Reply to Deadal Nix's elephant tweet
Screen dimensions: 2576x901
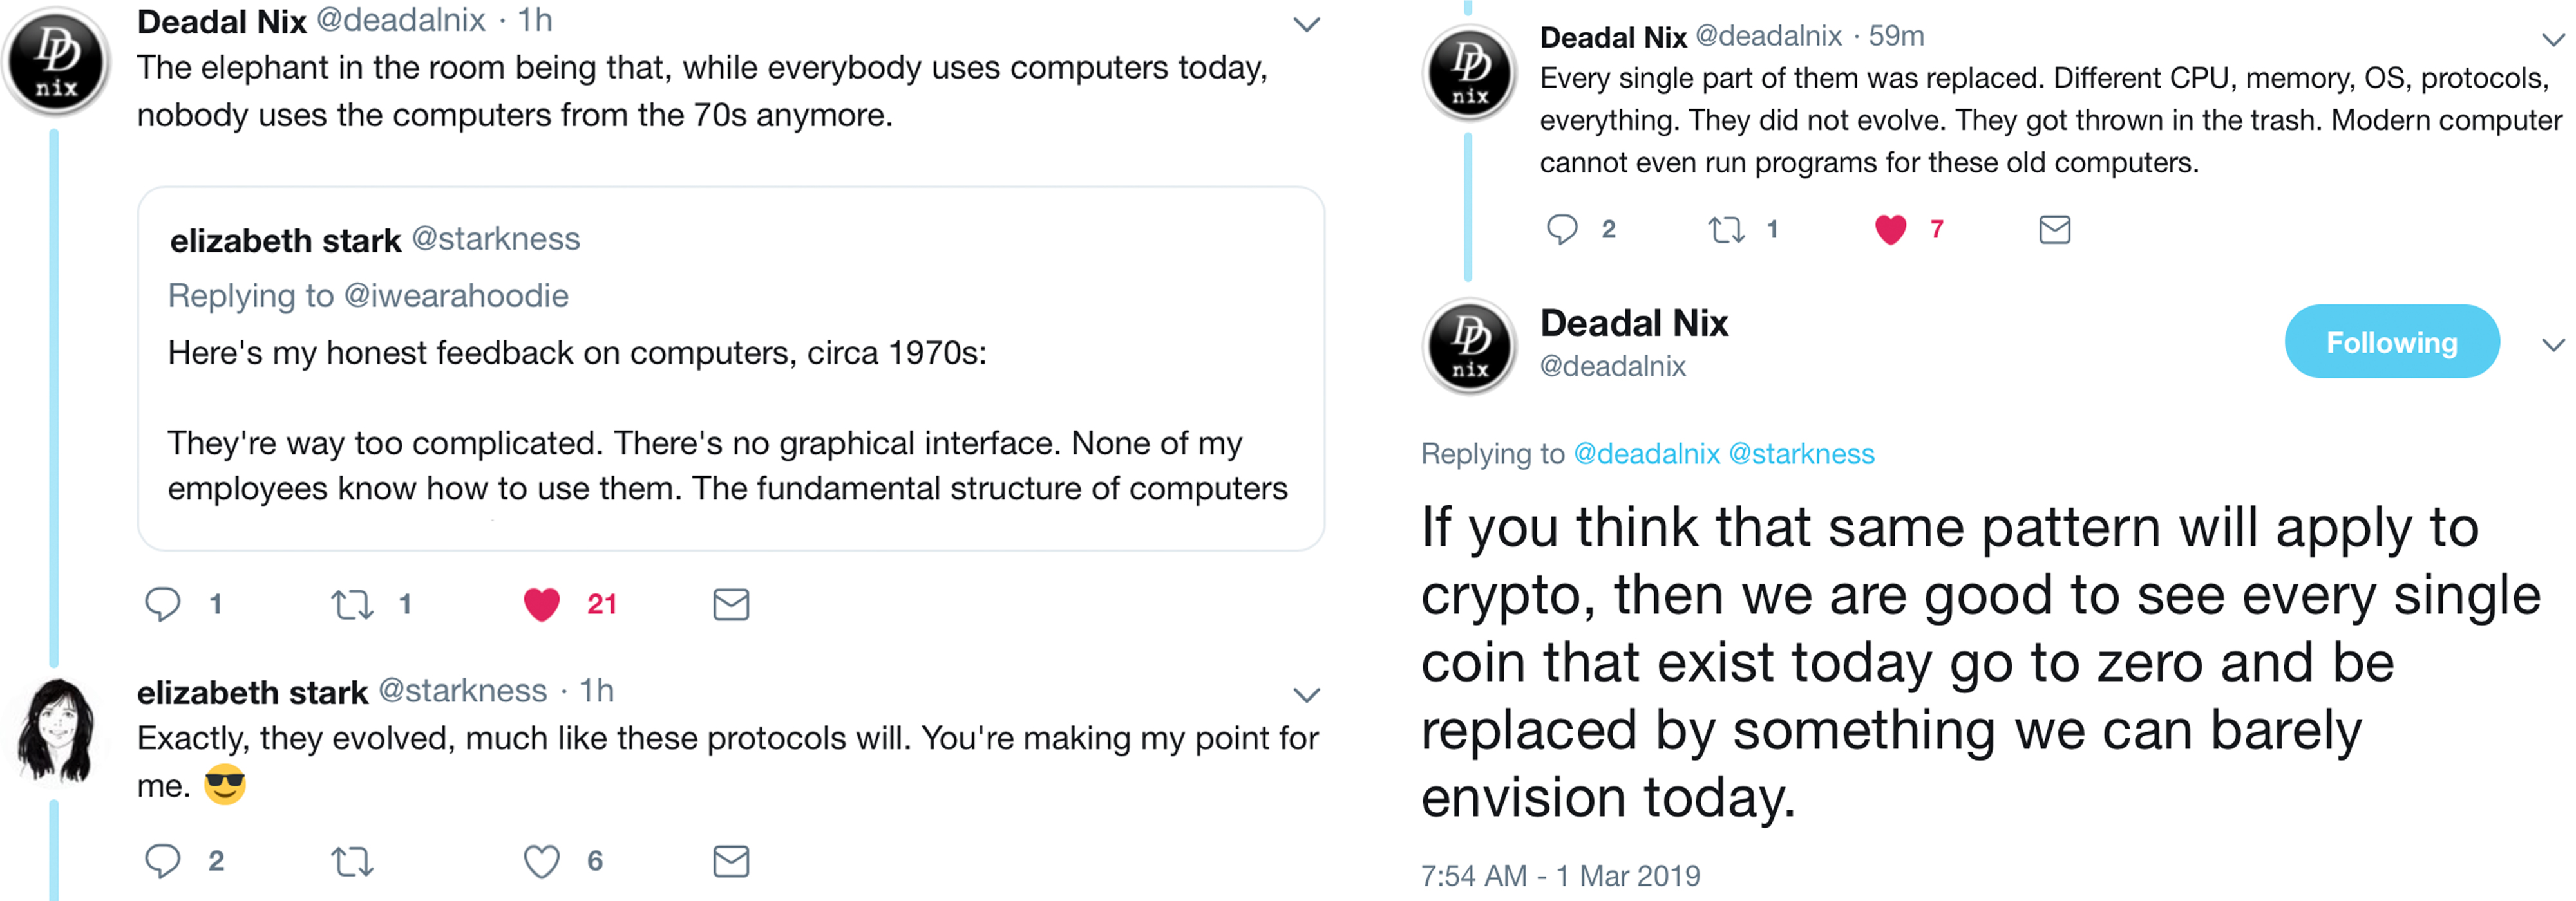point(163,603)
